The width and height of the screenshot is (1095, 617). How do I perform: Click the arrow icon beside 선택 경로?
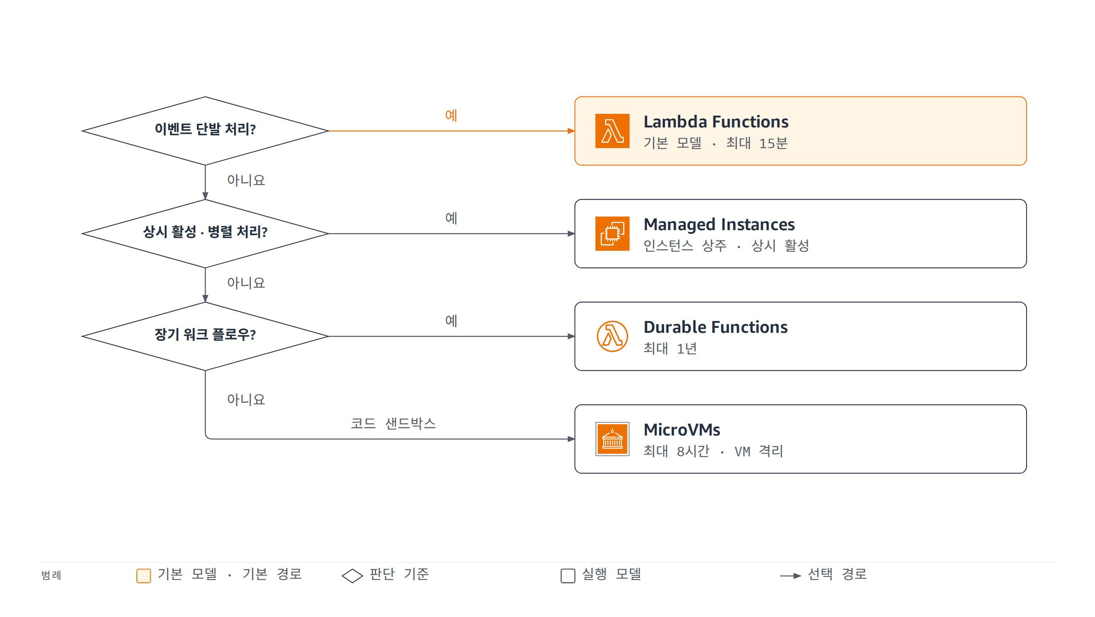pyautogui.click(x=791, y=576)
